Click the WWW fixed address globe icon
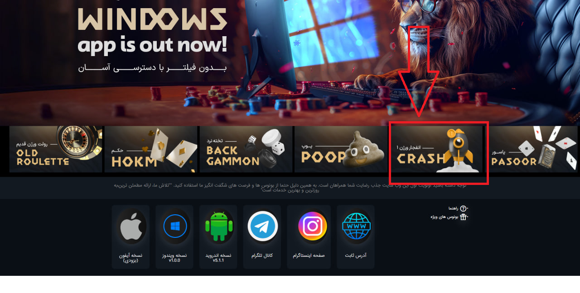This screenshot has height=293, width=580. 356,226
